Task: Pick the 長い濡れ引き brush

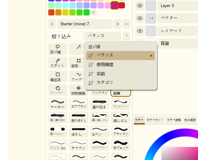Action: point(58,118)
